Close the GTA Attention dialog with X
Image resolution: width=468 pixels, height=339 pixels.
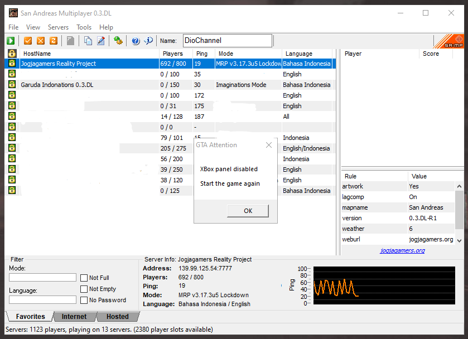[269, 145]
